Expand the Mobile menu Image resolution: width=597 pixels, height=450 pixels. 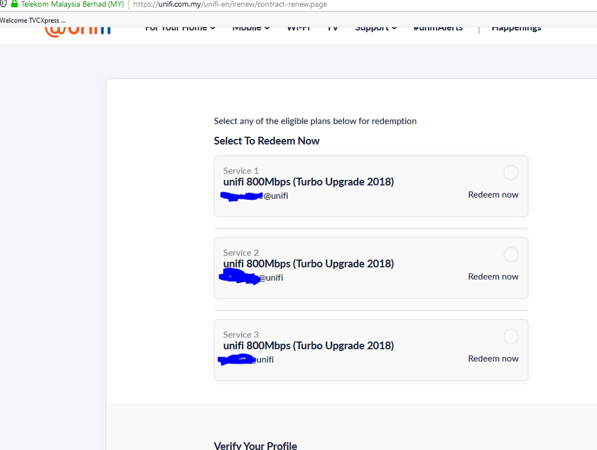251,29
